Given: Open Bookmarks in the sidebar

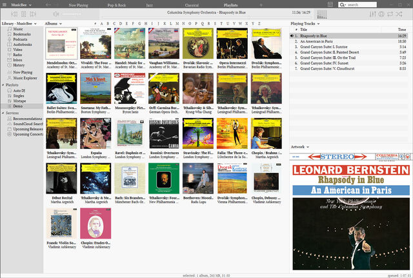Looking at the screenshot, I should [21, 34].
